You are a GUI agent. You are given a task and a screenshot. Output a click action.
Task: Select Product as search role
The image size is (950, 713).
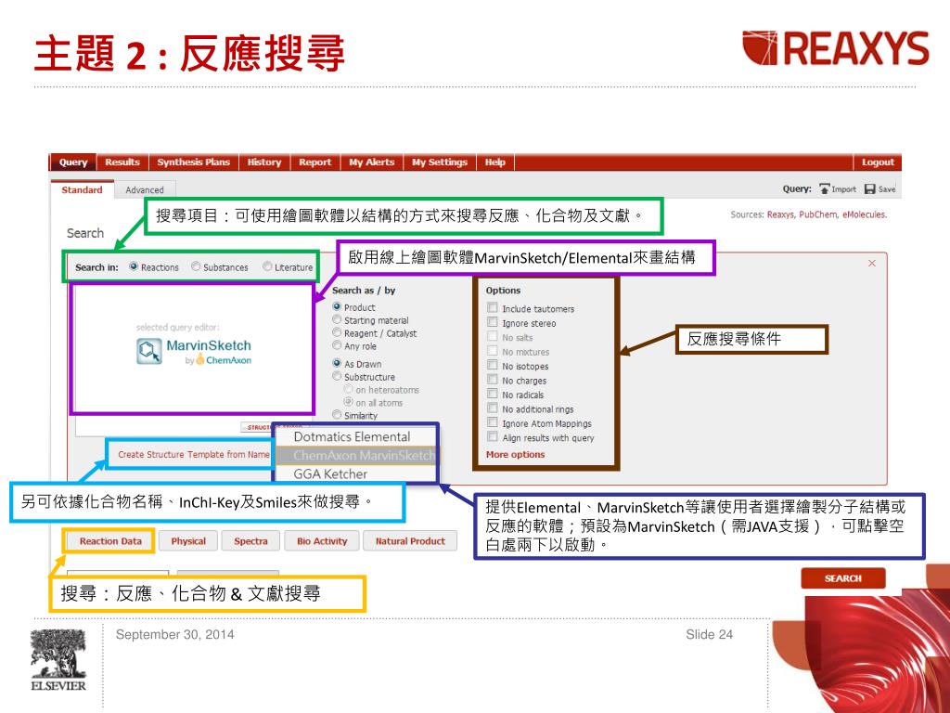tap(337, 306)
